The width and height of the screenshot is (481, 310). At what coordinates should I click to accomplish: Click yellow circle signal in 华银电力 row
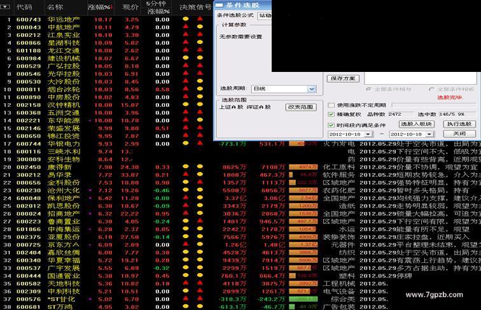(186, 143)
